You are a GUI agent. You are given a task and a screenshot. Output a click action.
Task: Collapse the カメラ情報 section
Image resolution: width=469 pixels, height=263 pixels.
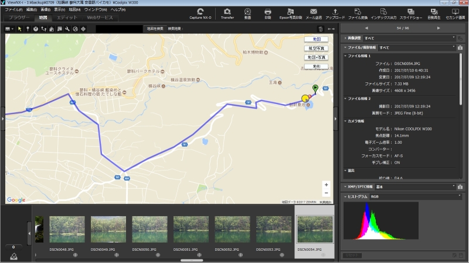[345, 121]
